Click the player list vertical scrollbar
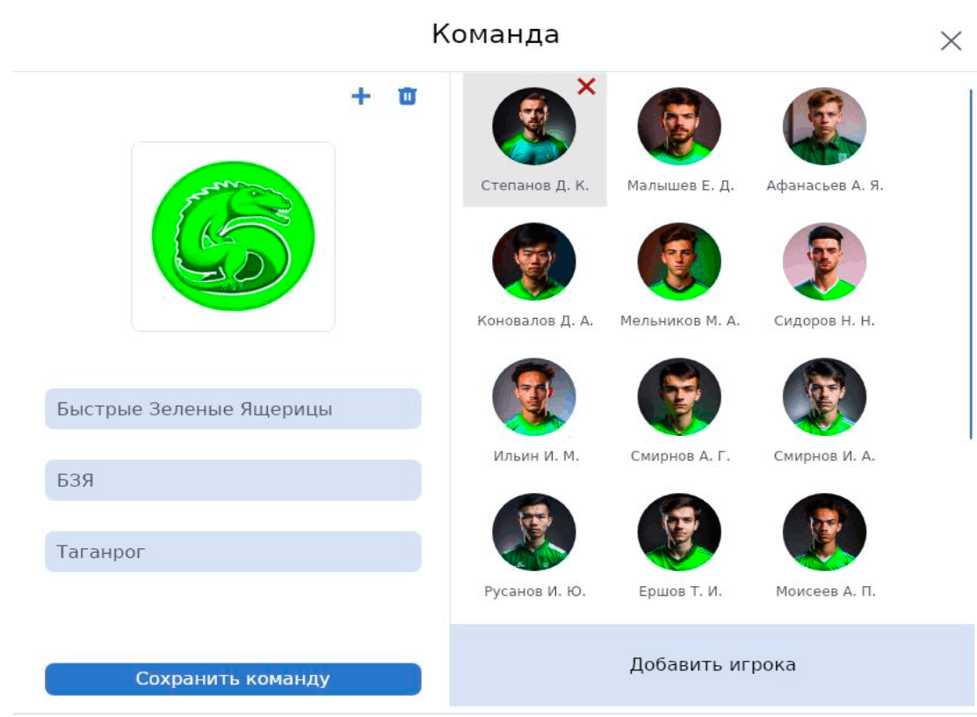977x717 pixels. tap(971, 264)
